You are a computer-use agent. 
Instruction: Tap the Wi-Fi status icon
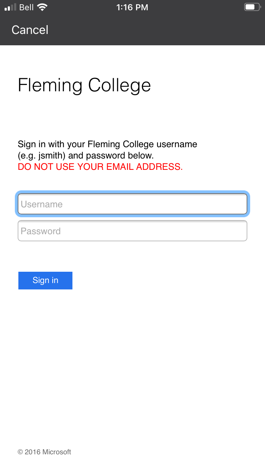[x=42, y=7]
